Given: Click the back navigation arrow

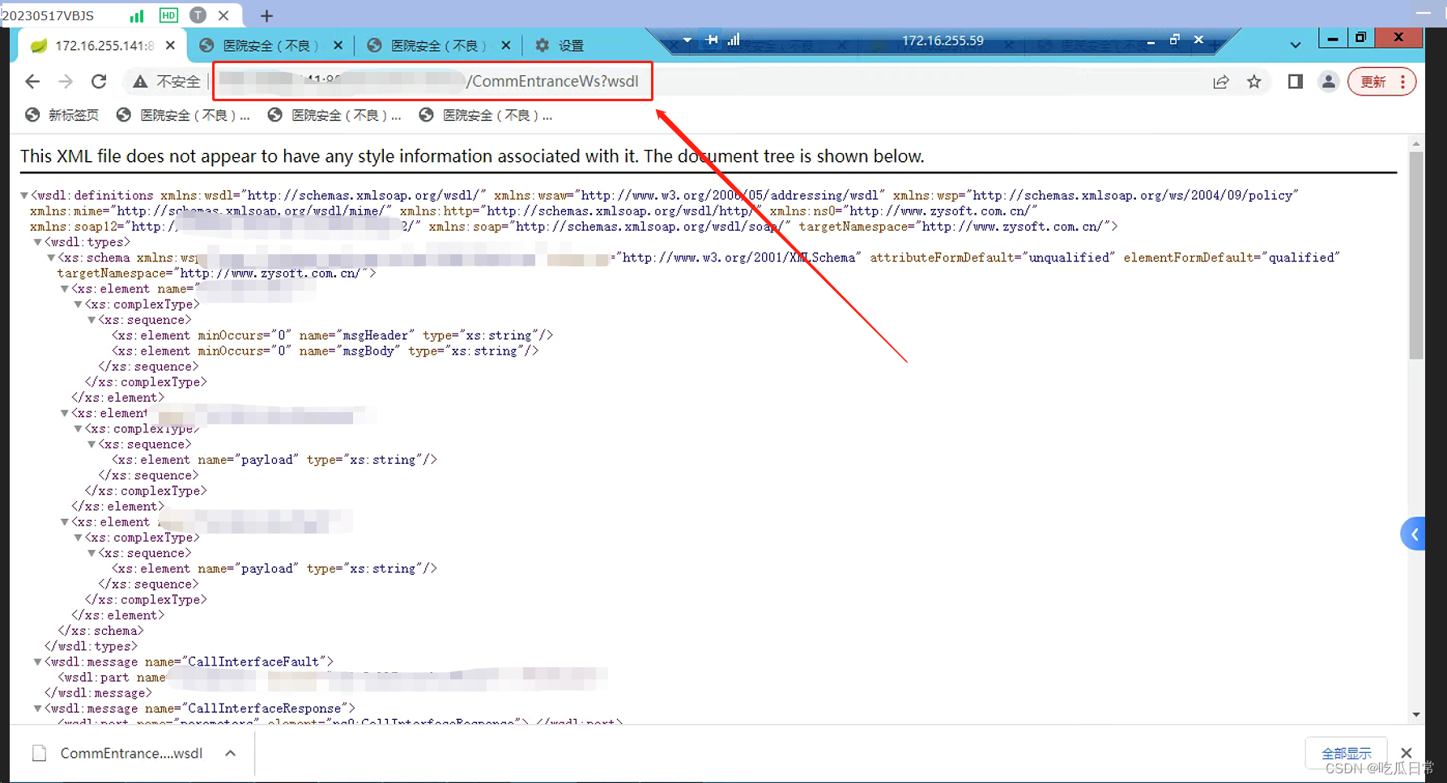Looking at the screenshot, I should click(x=32, y=81).
